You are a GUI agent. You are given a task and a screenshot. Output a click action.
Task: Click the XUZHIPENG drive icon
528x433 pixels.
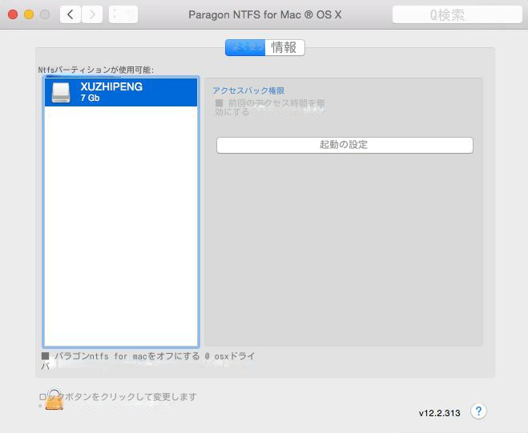[x=61, y=93]
